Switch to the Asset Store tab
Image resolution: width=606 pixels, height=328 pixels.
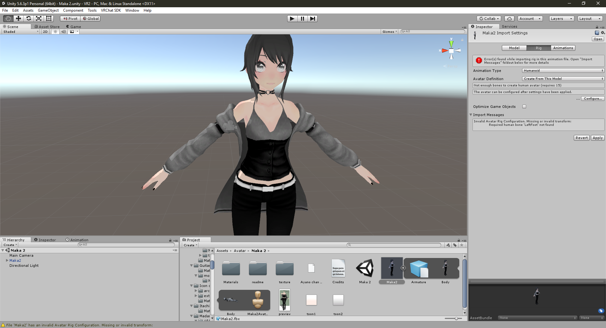[x=47, y=27]
